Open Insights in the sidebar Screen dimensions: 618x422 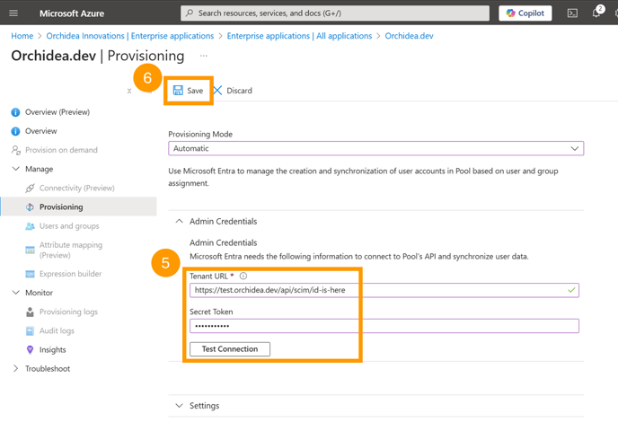[x=52, y=349]
